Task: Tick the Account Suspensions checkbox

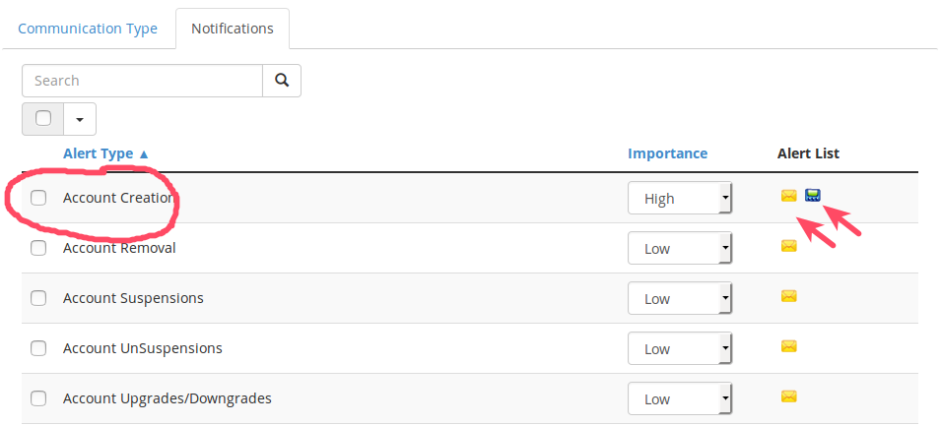Action: click(x=38, y=298)
